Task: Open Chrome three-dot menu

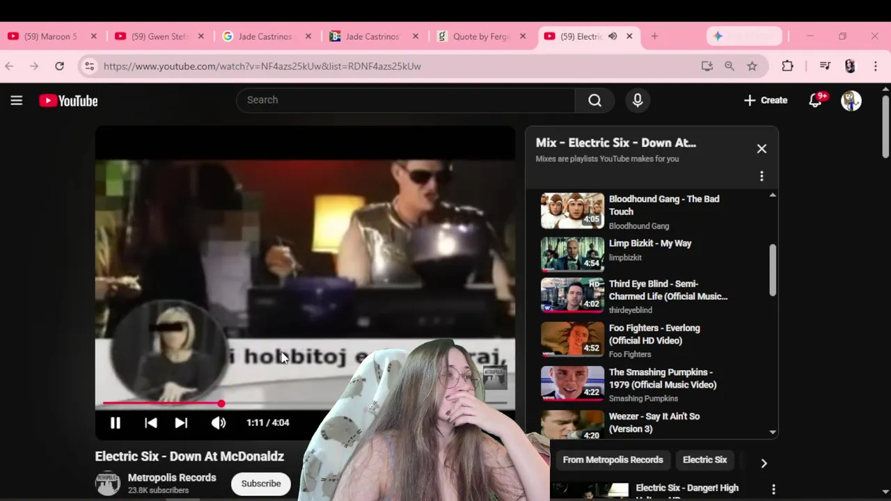Action: [876, 66]
